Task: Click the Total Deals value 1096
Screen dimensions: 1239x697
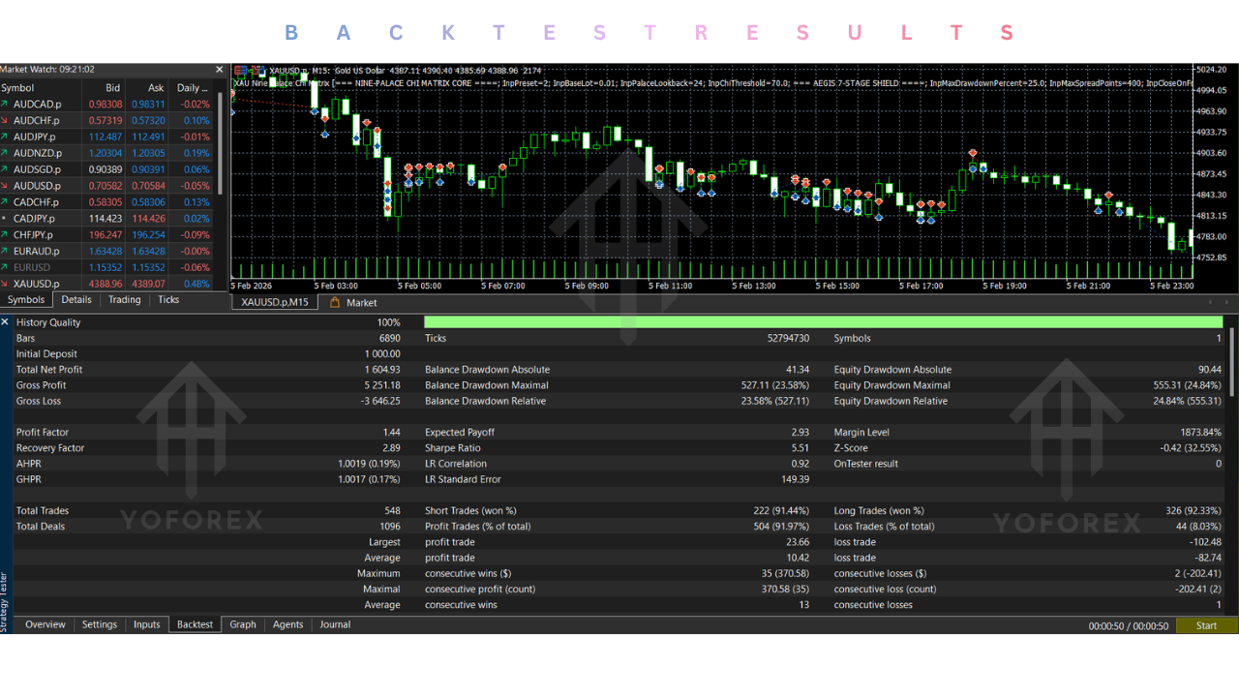Action: (390, 527)
